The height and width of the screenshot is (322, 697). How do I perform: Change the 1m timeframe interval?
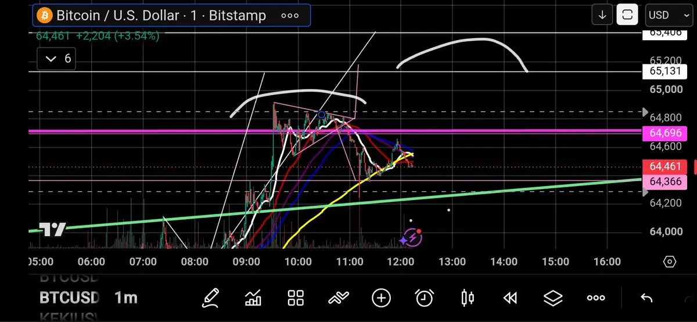pyautogui.click(x=126, y=298)
